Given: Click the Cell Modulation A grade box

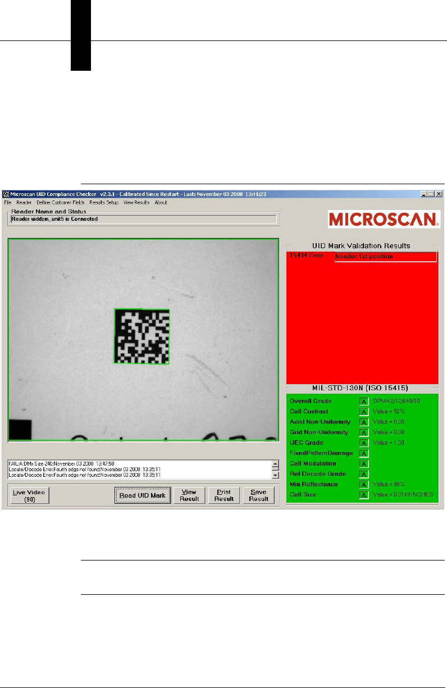Looking at the screenshot, I should click(363, 463).
